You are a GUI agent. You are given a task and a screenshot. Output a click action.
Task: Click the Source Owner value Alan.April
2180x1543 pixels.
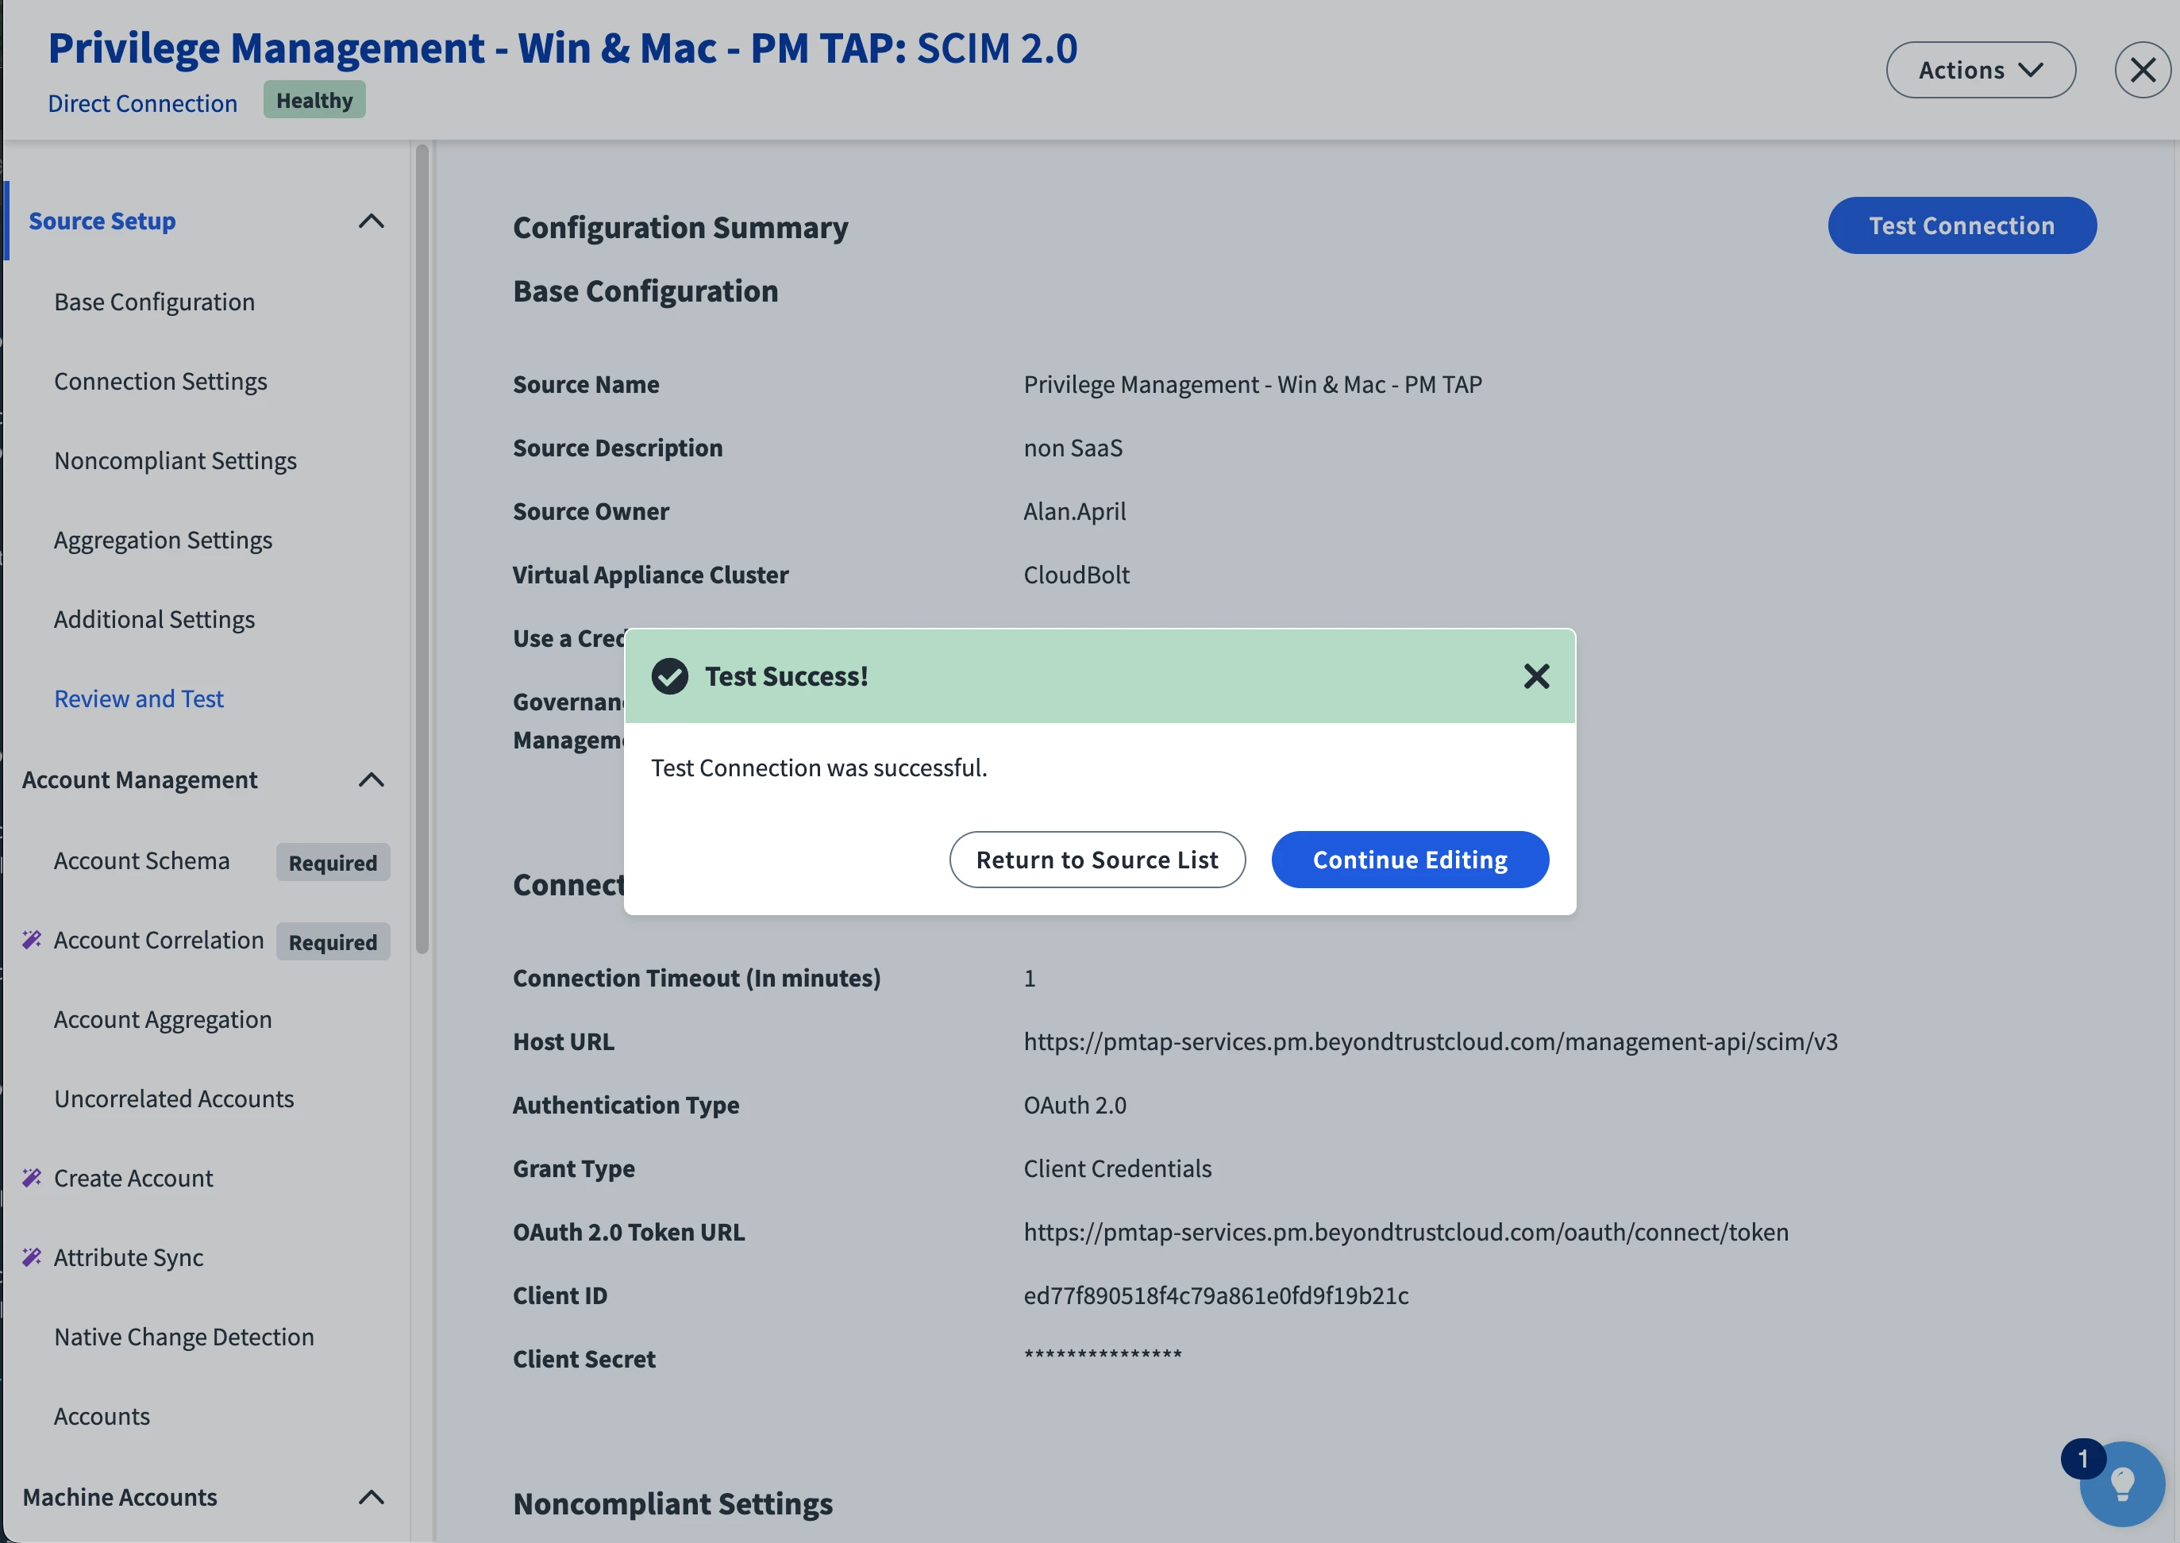pos(1074,511)
